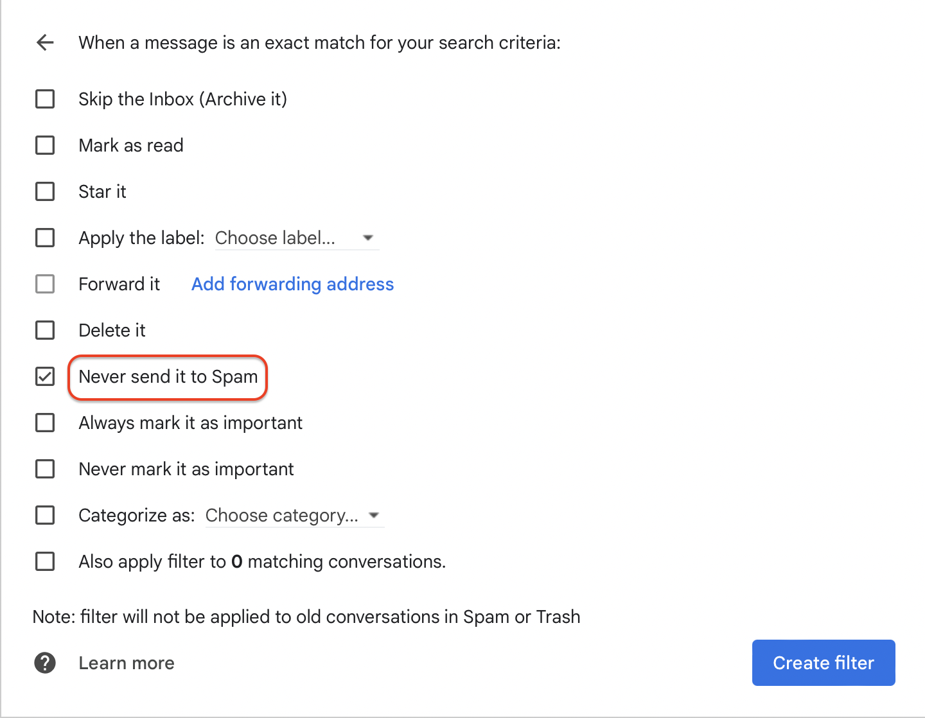Check the Delete it option

click(45, 331)
